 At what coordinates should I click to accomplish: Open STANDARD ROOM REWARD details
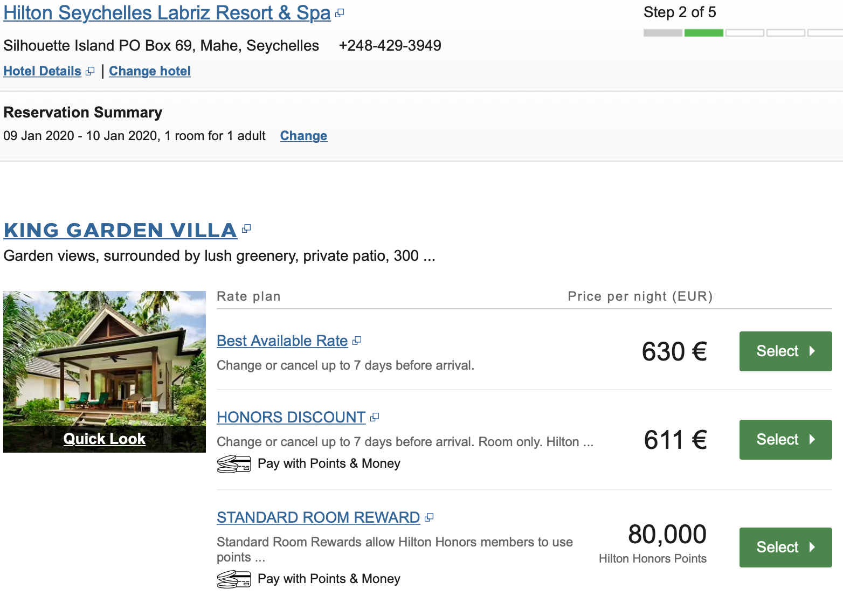[x=318, y=517]
